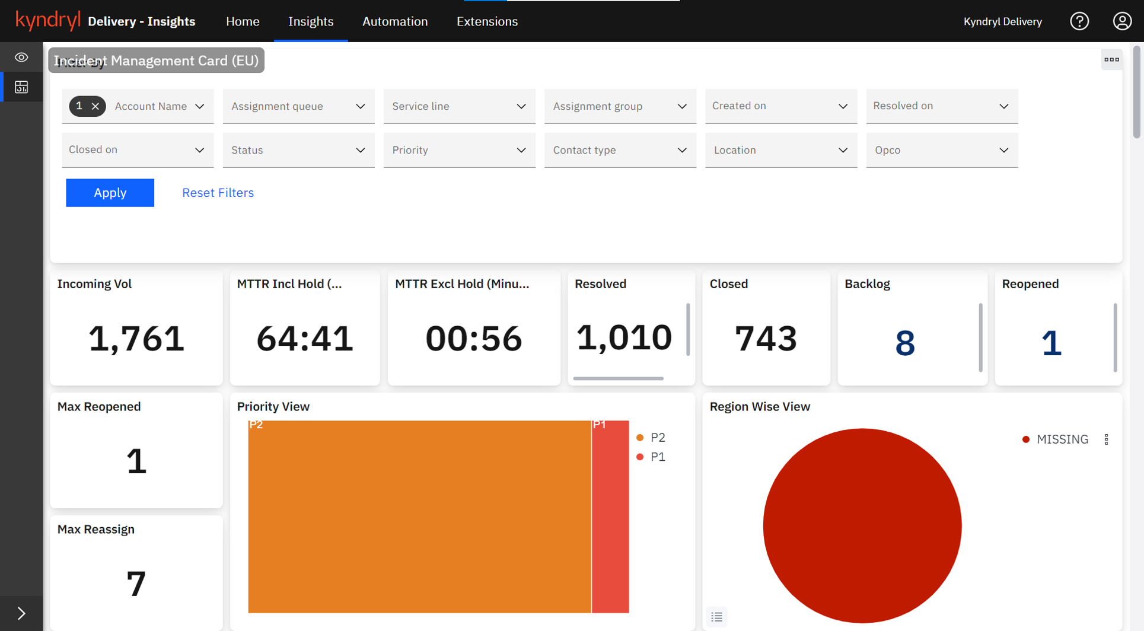Viewport: 1144px width, 631px height.
Task: Click the main page vertical scrollbar
Action: tap(1136, 92)
